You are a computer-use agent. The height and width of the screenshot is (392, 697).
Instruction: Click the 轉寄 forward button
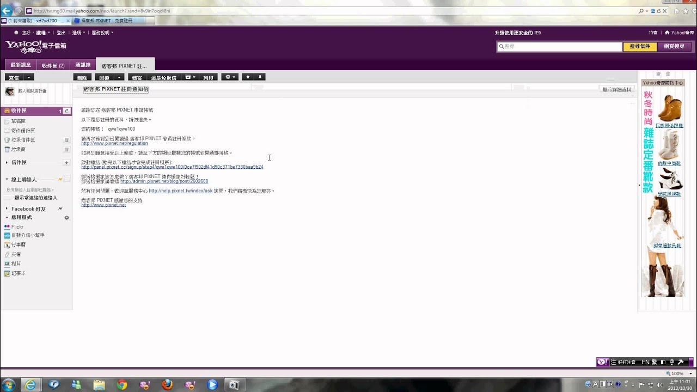click(137, 77)
